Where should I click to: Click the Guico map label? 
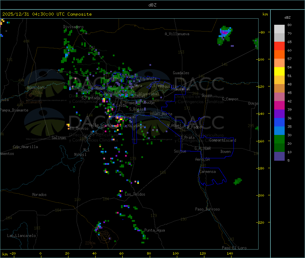pyautogui.click(x=207, y=95)
